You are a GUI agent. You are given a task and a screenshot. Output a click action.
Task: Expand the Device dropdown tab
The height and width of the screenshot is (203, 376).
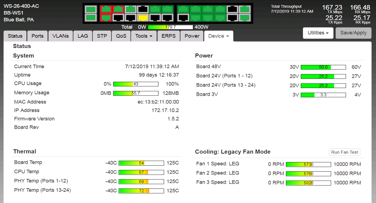pyautogui.click(x=218, y=36)
